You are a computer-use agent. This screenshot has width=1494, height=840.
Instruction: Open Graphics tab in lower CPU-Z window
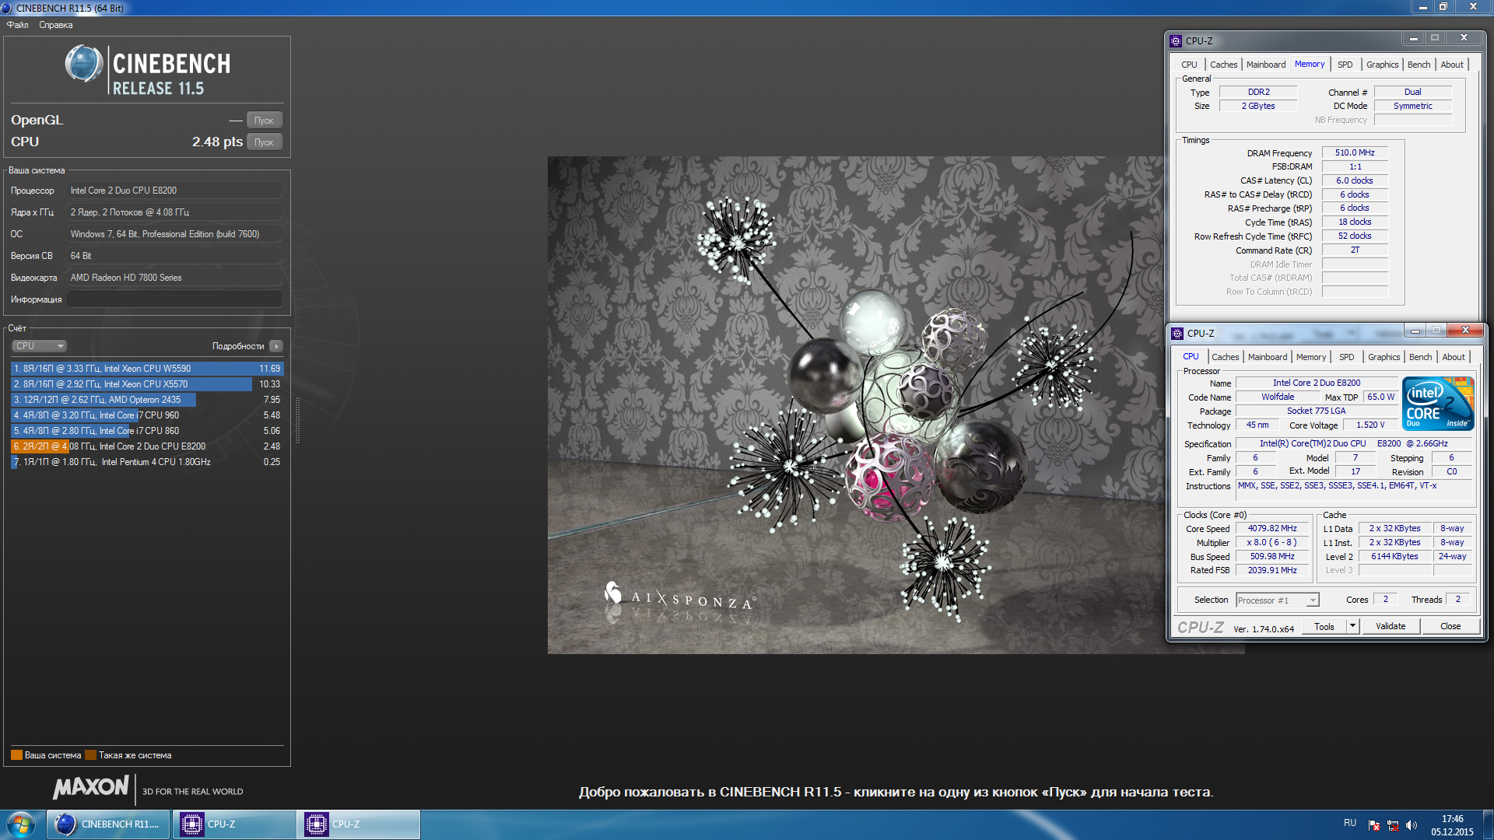[1384, 357]
